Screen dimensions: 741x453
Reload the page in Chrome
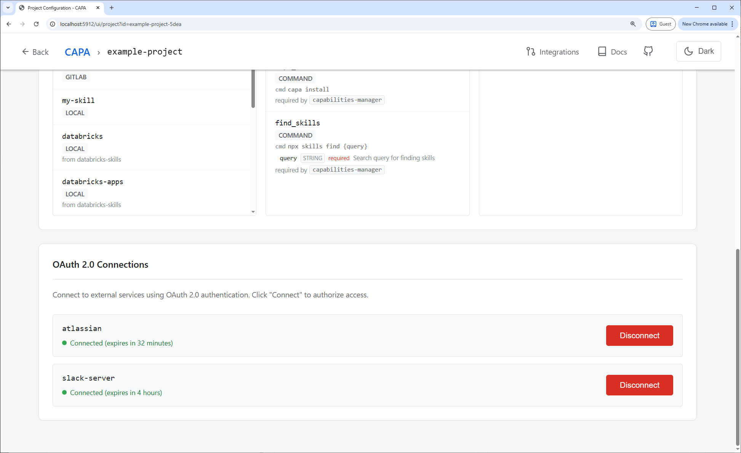(36, 24)
